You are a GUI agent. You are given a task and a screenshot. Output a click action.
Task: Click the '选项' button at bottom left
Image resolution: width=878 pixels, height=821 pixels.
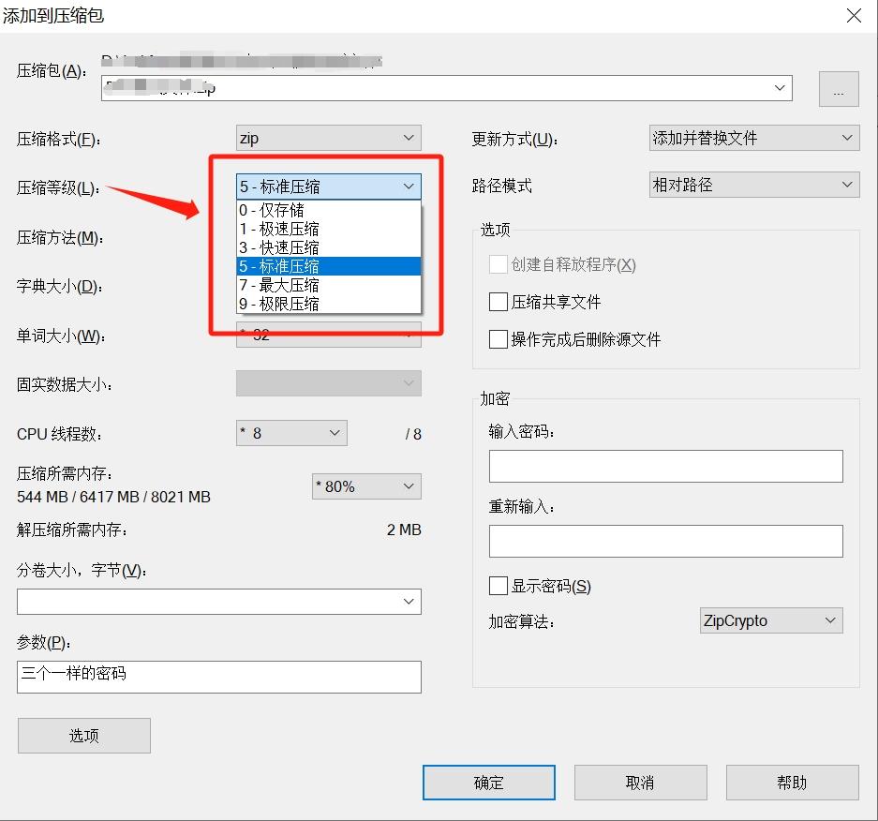click(x=84, y=736)
